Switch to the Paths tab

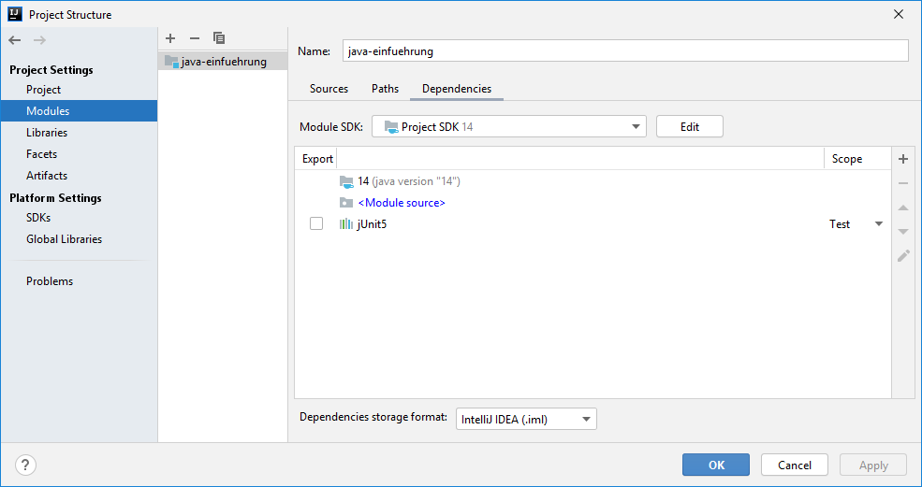tap(385, 89)
